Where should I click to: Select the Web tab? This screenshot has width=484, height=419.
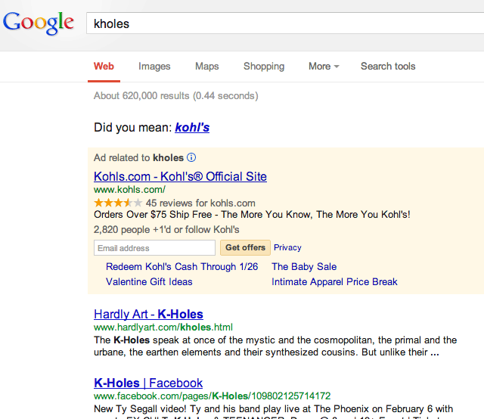point(104,66)
